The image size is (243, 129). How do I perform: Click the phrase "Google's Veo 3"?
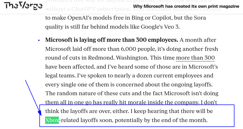160,27
